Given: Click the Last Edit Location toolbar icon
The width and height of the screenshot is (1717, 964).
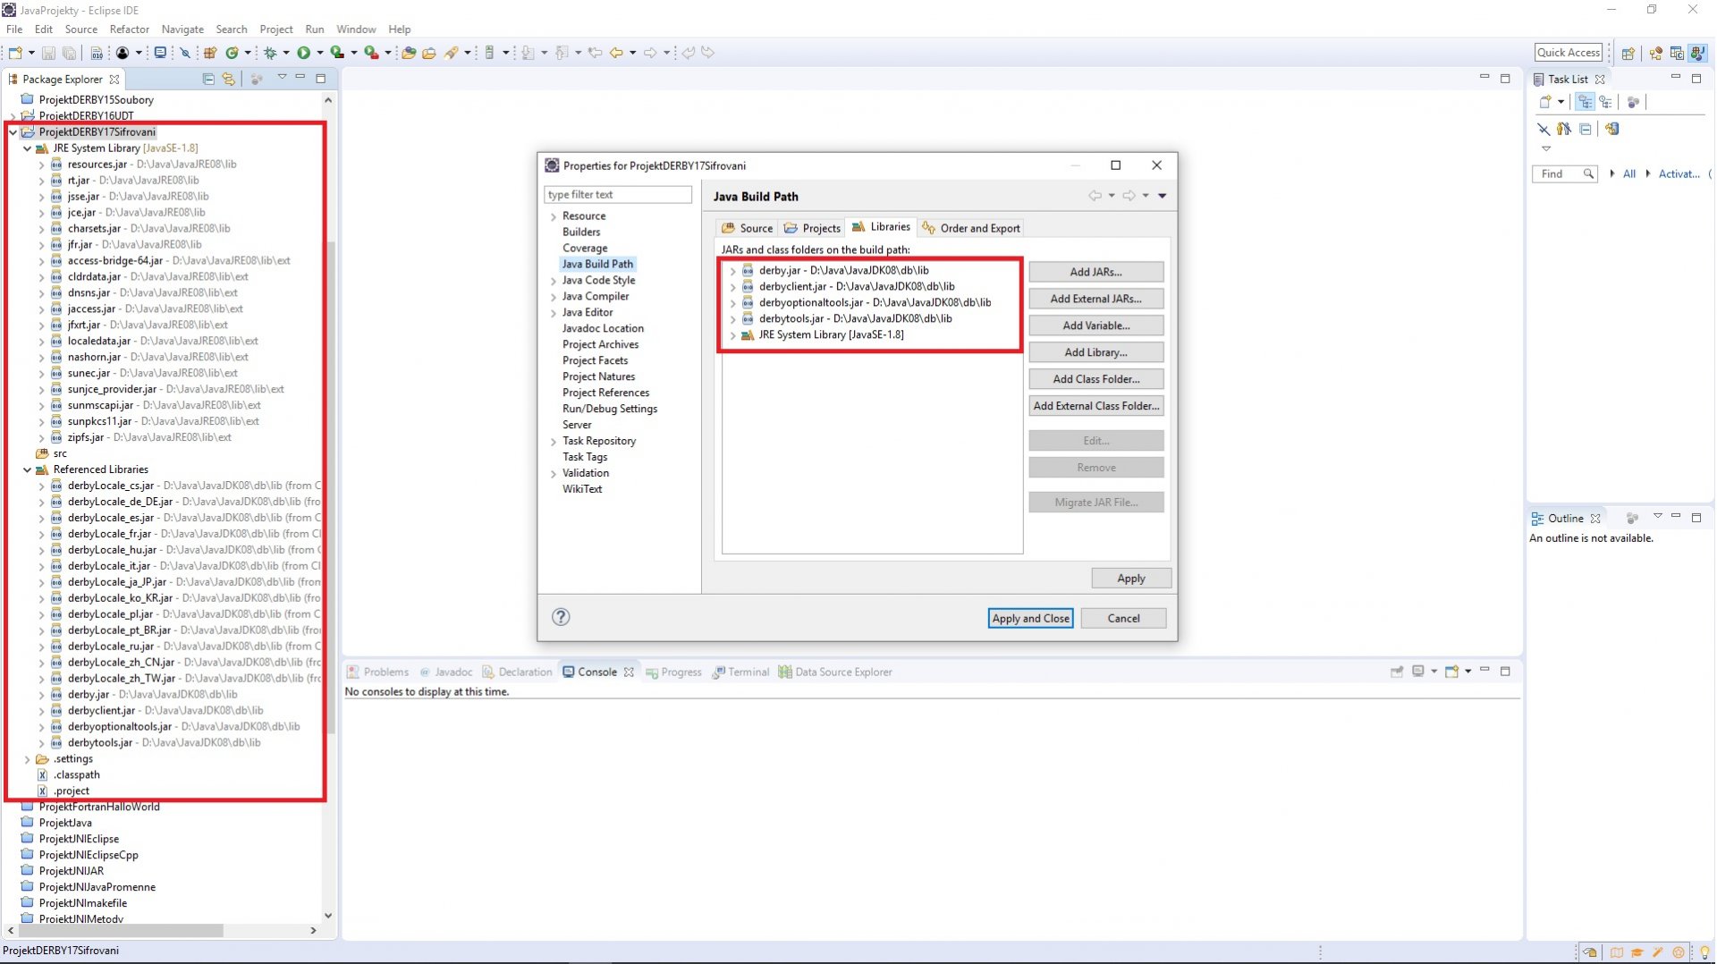Looking at the screenshot, I should pos(595,53).
